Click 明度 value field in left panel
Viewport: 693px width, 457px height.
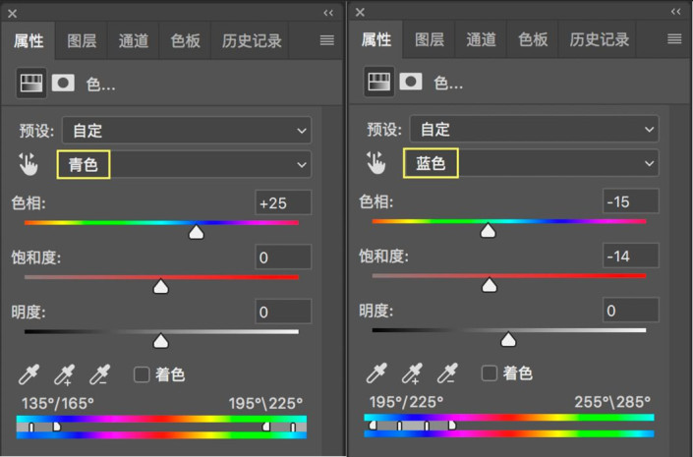click(x=283, y=312)
